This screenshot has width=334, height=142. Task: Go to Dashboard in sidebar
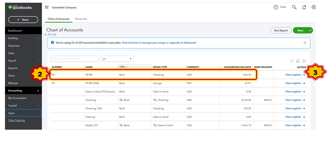[23, 31]
